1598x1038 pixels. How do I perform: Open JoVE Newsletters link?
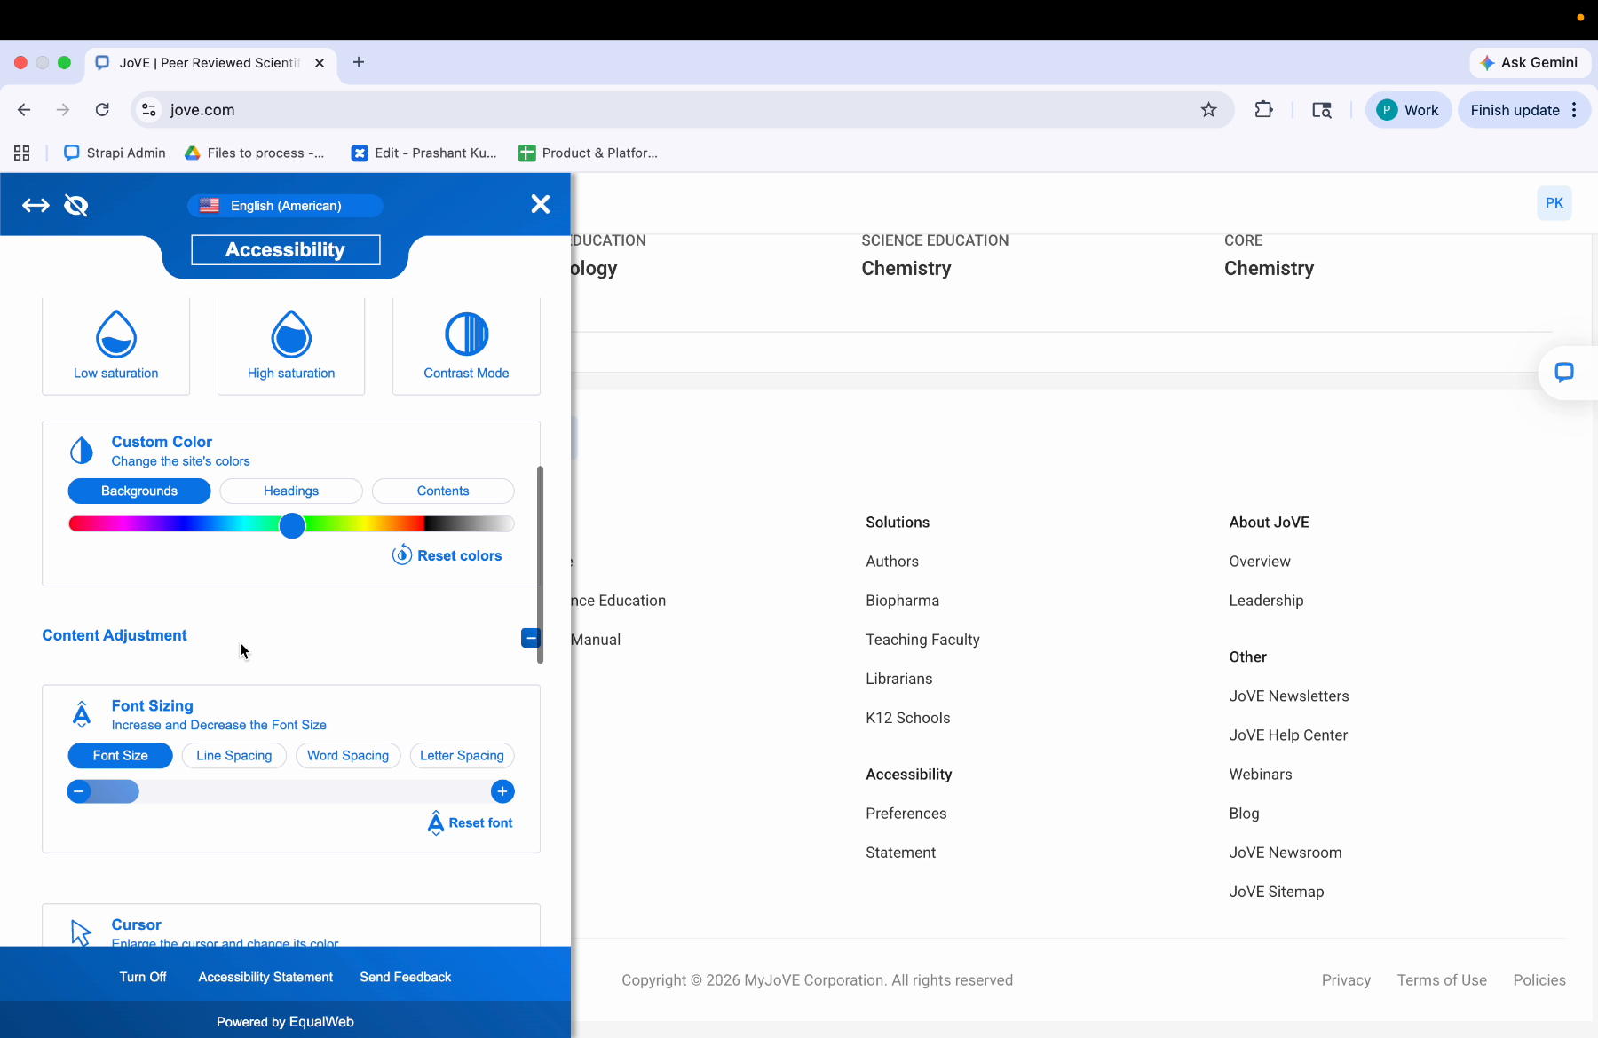(x=1289, y=696)
